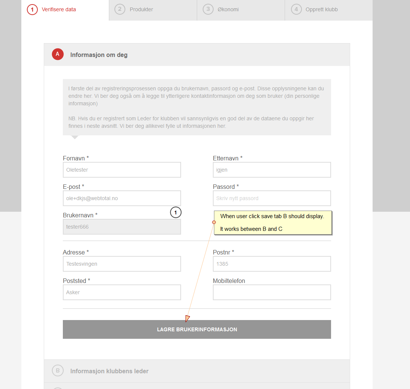Click the Fornavn input field

pyautogui.click(x=122, y=170)
